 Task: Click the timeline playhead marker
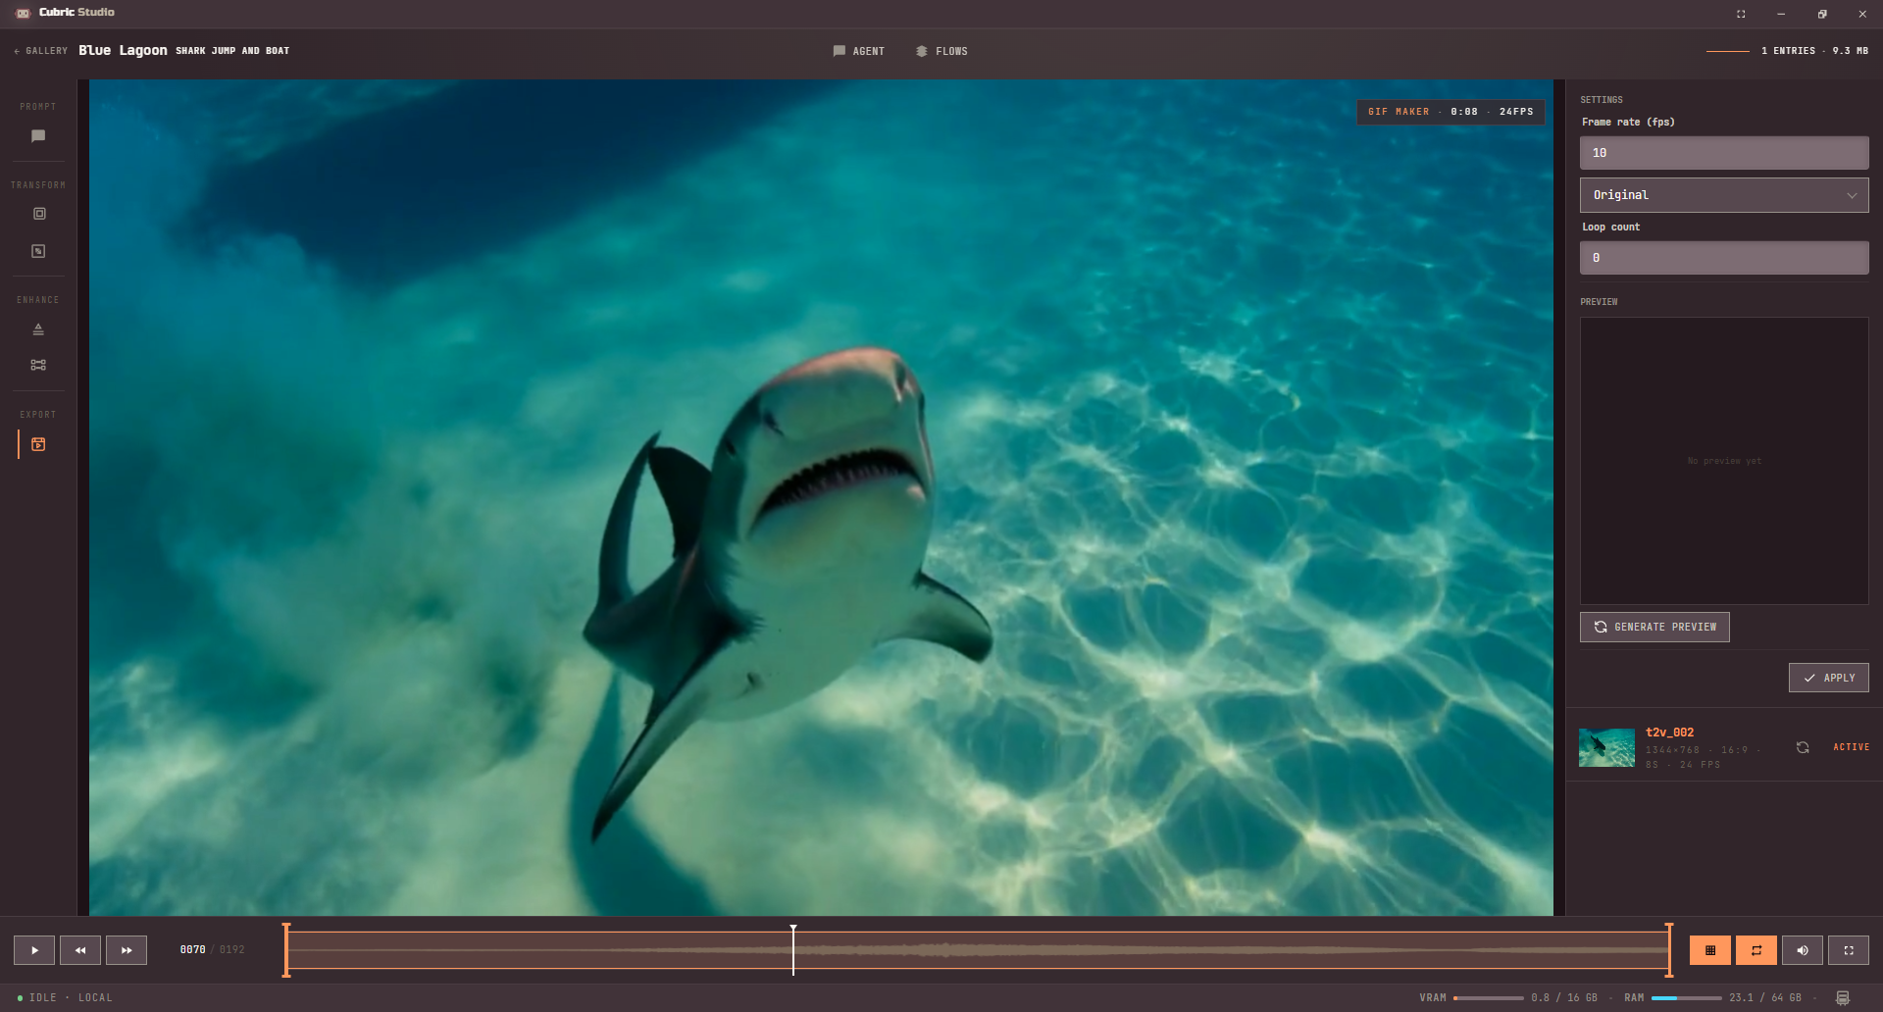793,949
